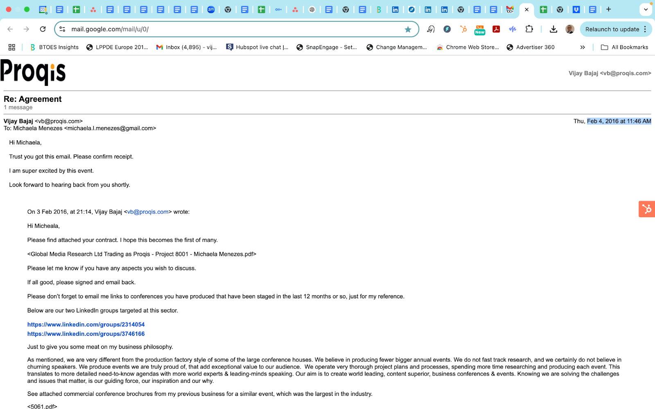Open the Chrome profile avatar

click(570, 29)
